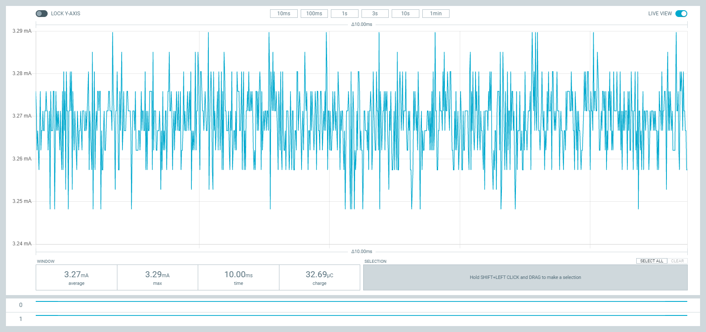Click the 3.29 mA y-axis label
Screen dimensions: 706x332
pyautogui.click(x=22, y=31)
